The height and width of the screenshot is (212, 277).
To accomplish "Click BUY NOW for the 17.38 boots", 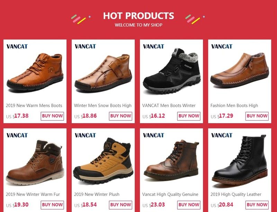I will coord(52,116).
